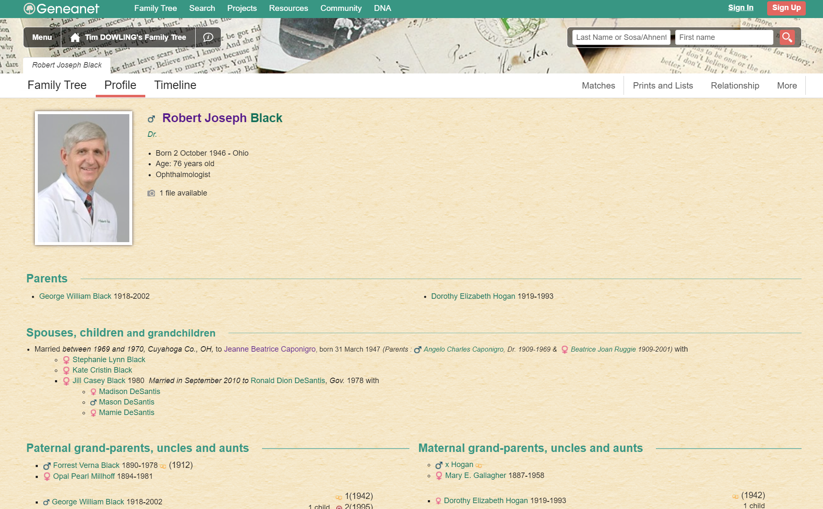Viewport: 823px width, 509px height.
Task: Open Beatrice Joan Ruggie link
Action: (x=603, y=349)
